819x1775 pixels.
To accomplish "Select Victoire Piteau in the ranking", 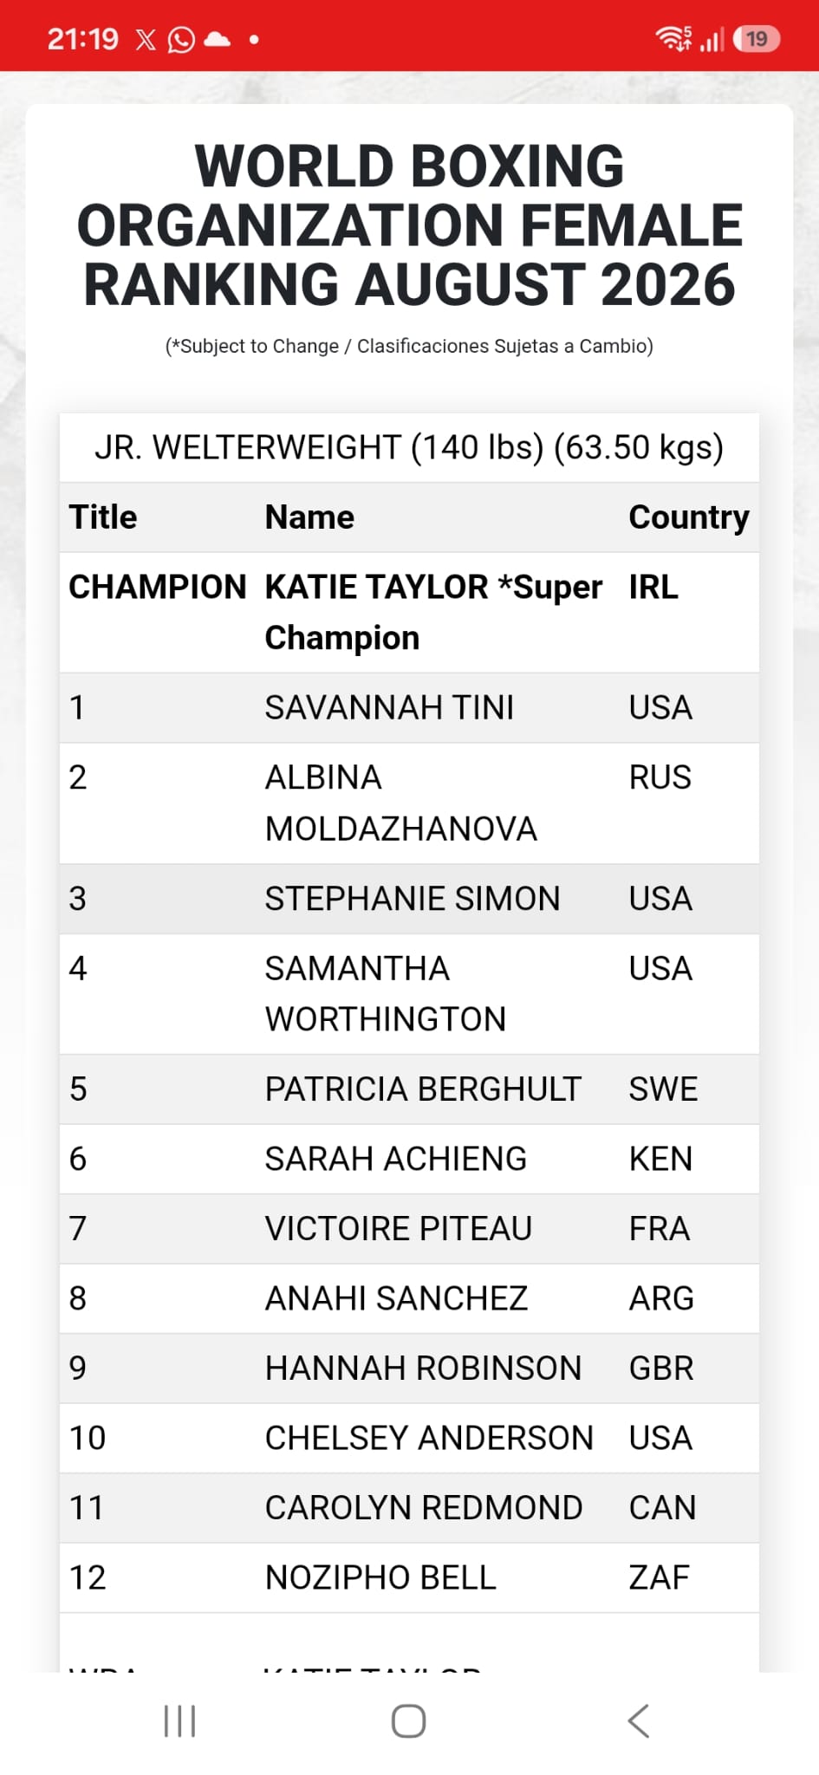I will point(399,1228).
